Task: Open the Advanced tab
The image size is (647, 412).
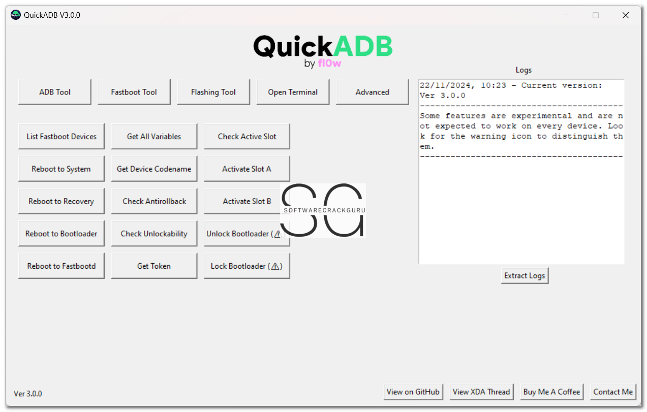Action: pyautogui.click(x=373, y=92)
